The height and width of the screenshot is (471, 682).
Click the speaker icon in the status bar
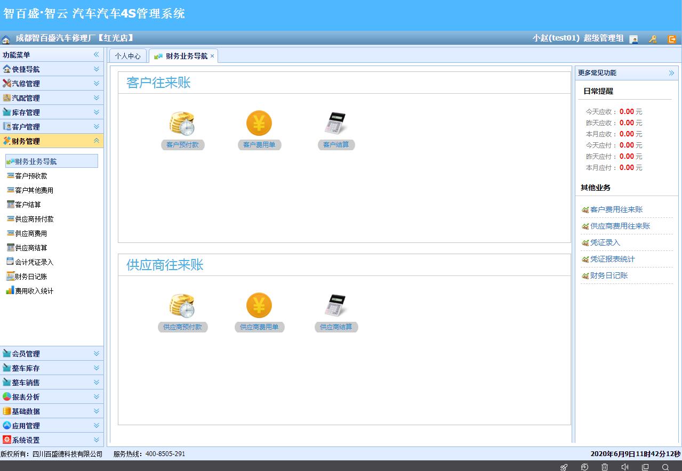coord(624,467)
